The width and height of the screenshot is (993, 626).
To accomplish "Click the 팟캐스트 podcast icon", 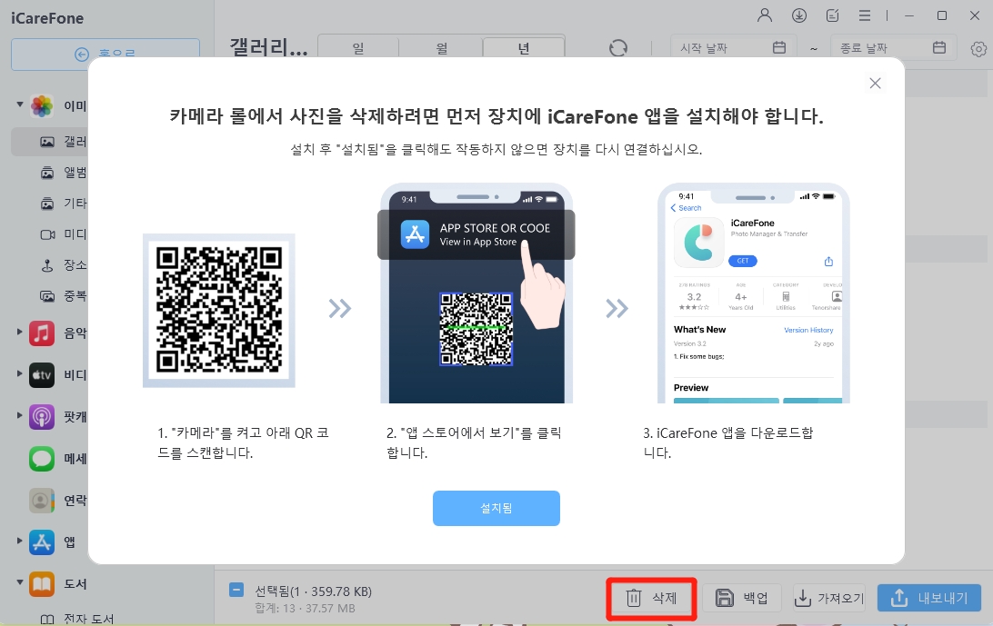I will pyautogui.click(x=40, y=417).
